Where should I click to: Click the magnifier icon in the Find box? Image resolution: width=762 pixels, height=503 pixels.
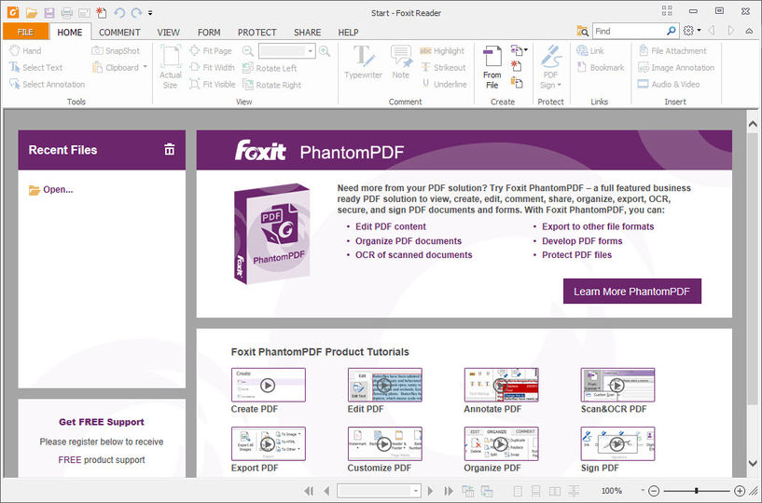(672, 31)
